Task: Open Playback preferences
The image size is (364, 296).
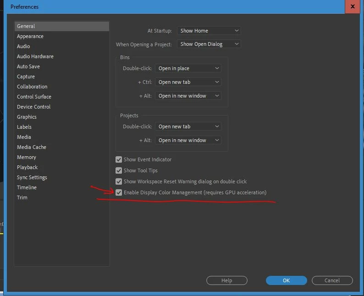Action: click(62, 168)
